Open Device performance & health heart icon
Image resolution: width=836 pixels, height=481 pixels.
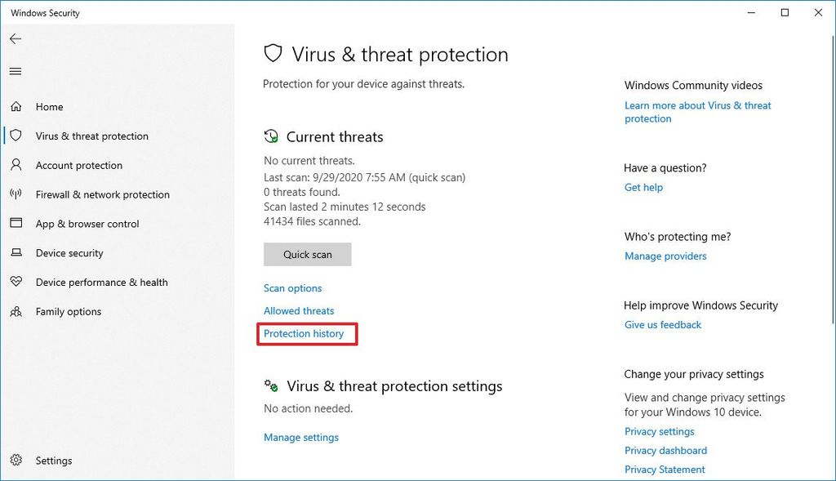[x=16, y=282]
